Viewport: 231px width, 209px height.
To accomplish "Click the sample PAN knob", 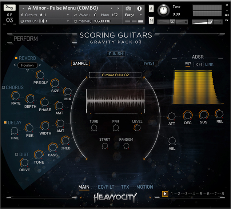I will click(x=116, y=128).
